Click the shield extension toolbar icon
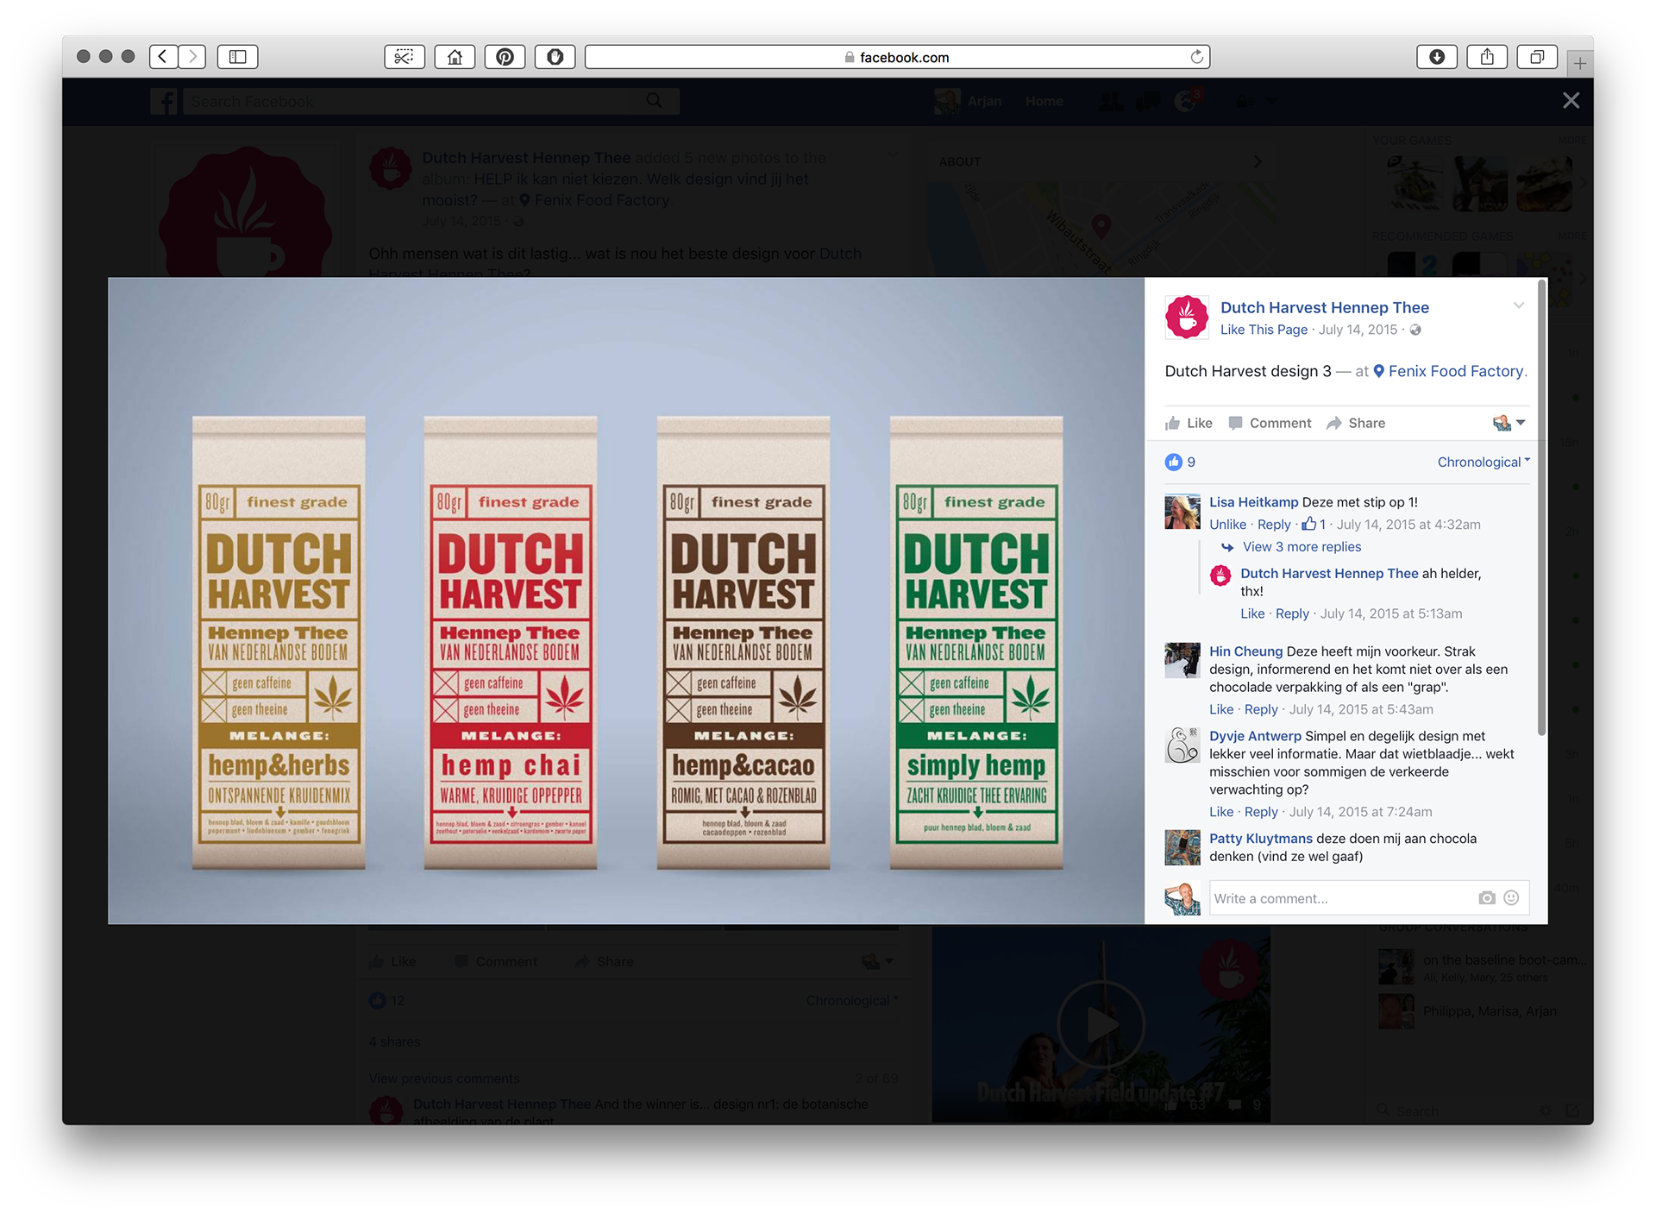The image size is (1656, 1214). pyautogui.click(x=555, y=57)
